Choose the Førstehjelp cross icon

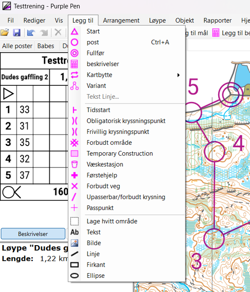click(74, 175)
